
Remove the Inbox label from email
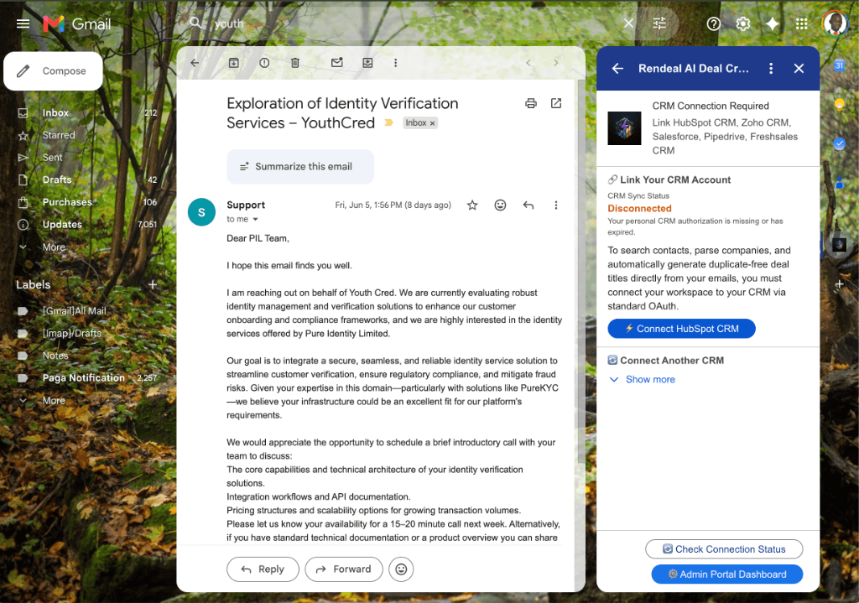432,123
